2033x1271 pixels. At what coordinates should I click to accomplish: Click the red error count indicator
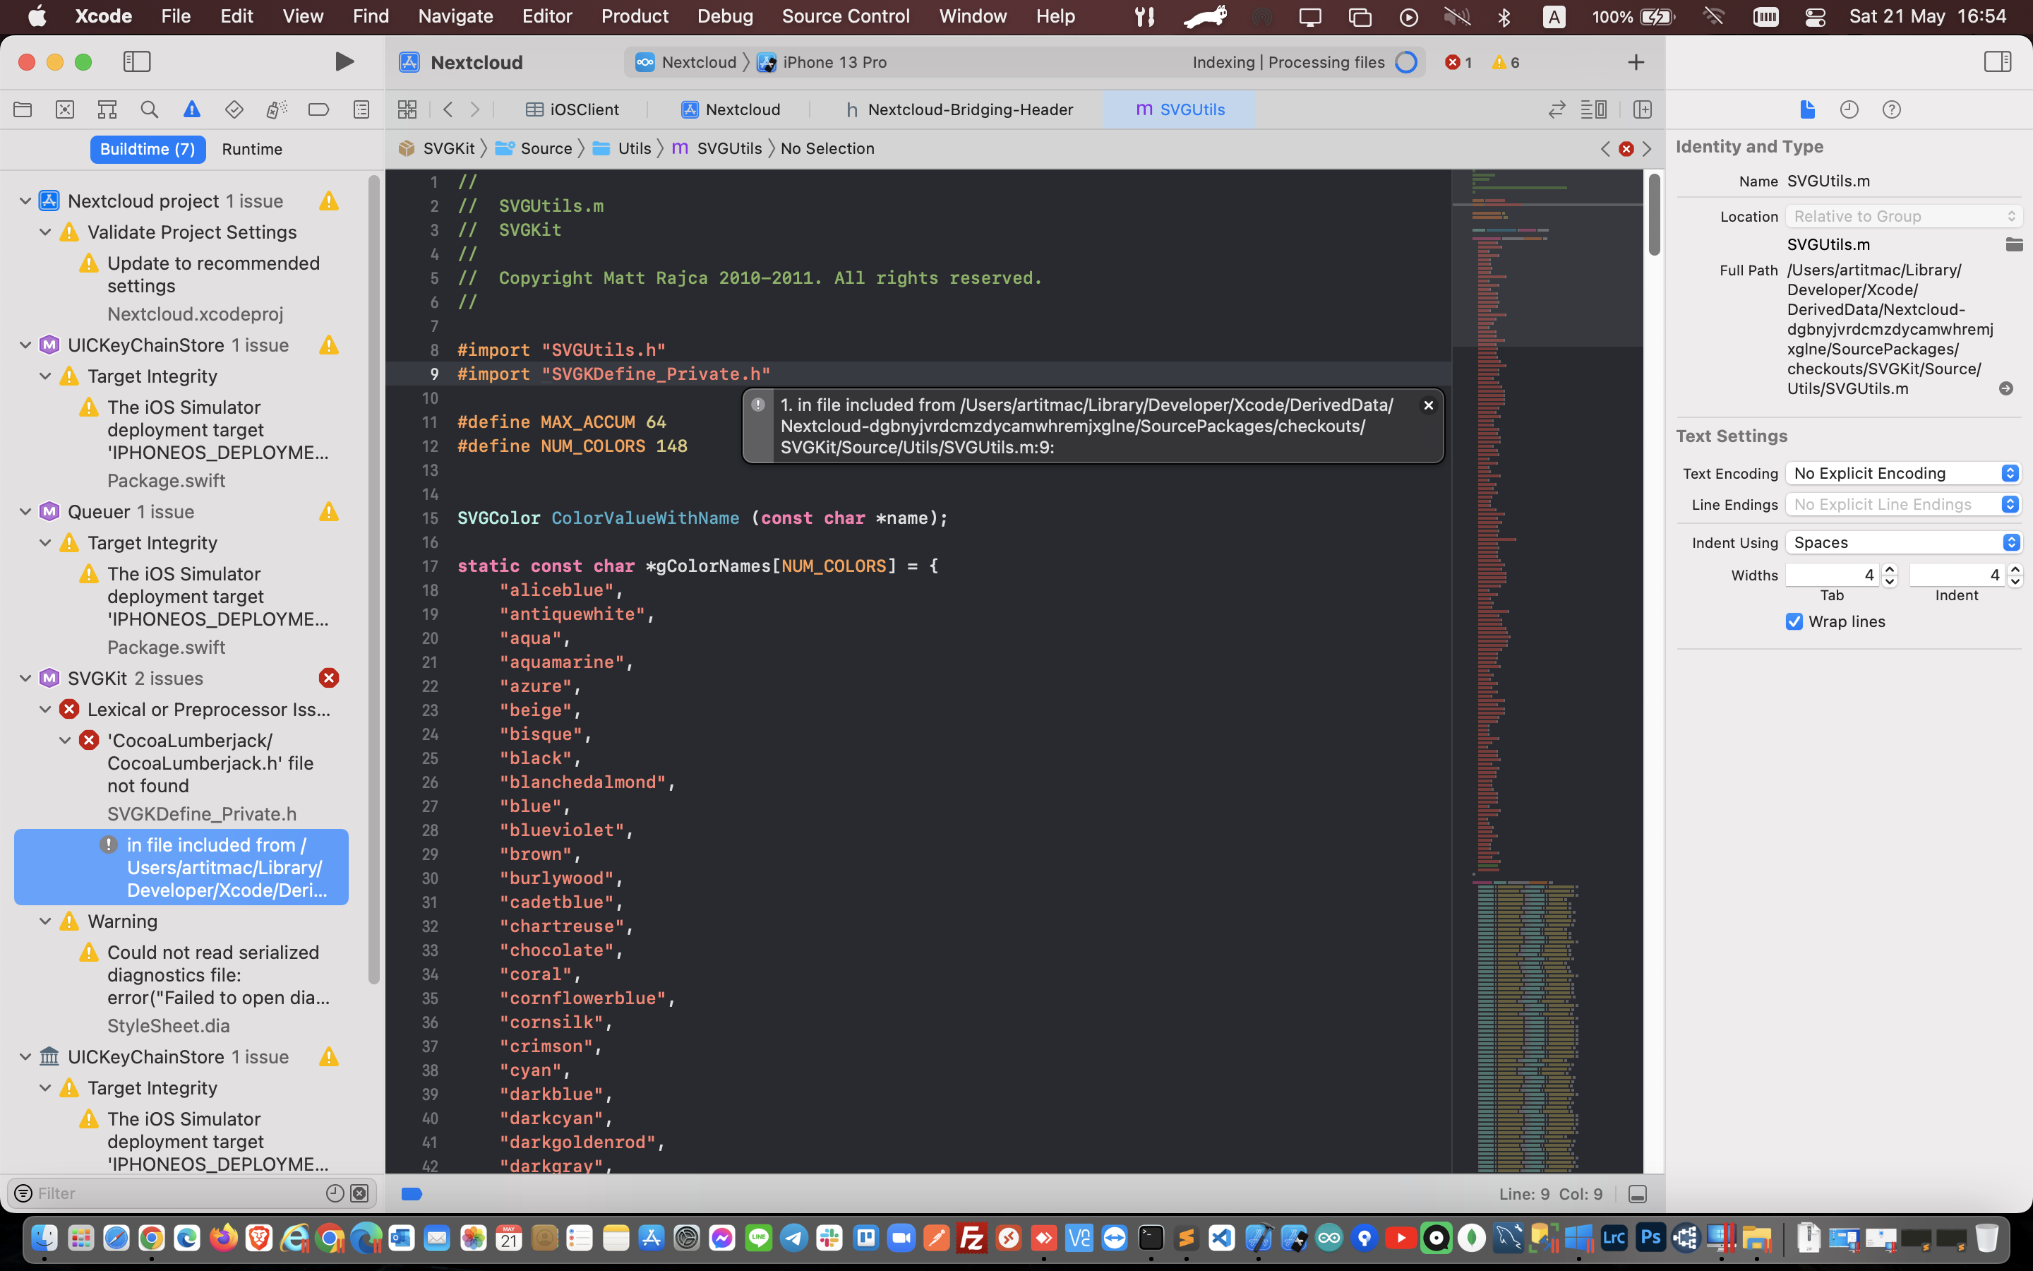[1458, 62]
